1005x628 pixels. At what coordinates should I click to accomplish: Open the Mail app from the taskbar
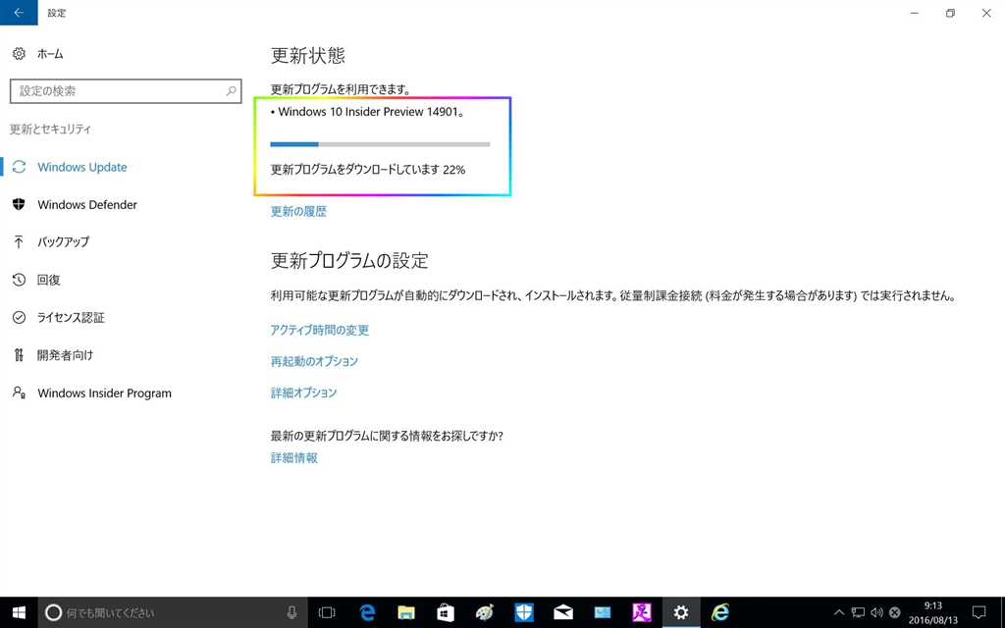coord(562,612)
